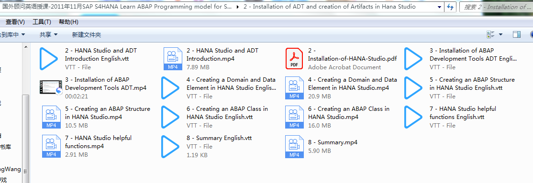Click into the search box

tap(496, 7)
